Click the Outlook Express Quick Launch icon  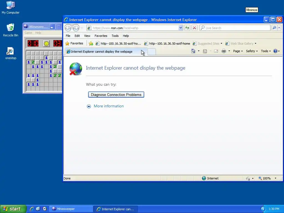coord(38,209)
